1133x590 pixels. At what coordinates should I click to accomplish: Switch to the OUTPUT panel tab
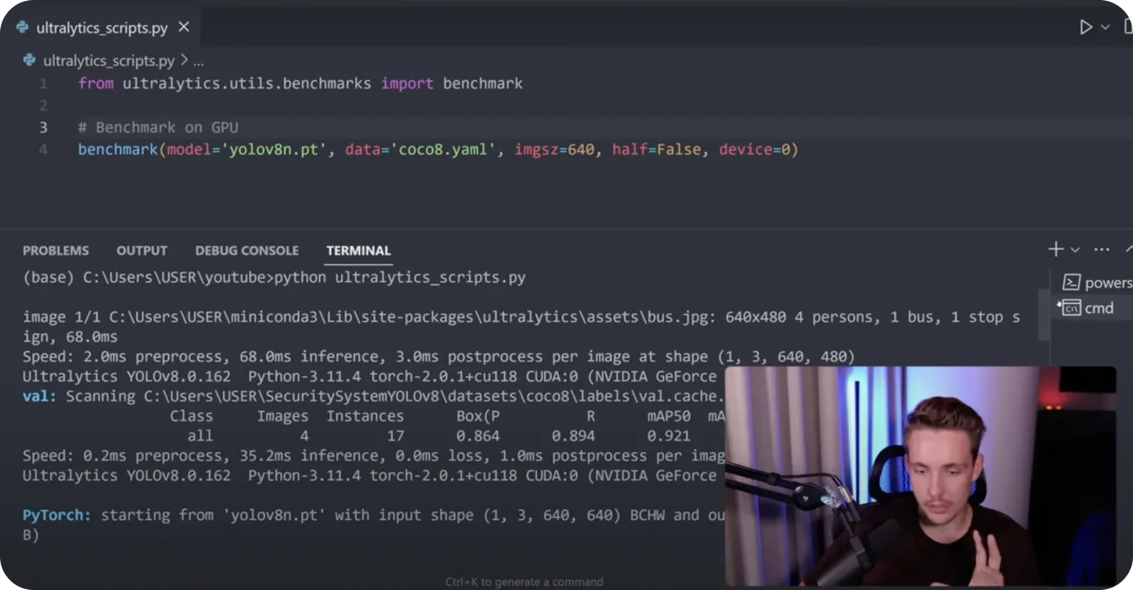pyautogui.click(x=142, y=251)
